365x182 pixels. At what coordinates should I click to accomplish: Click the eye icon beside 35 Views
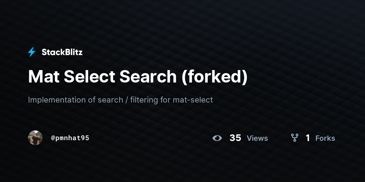[x=217, y=138]
